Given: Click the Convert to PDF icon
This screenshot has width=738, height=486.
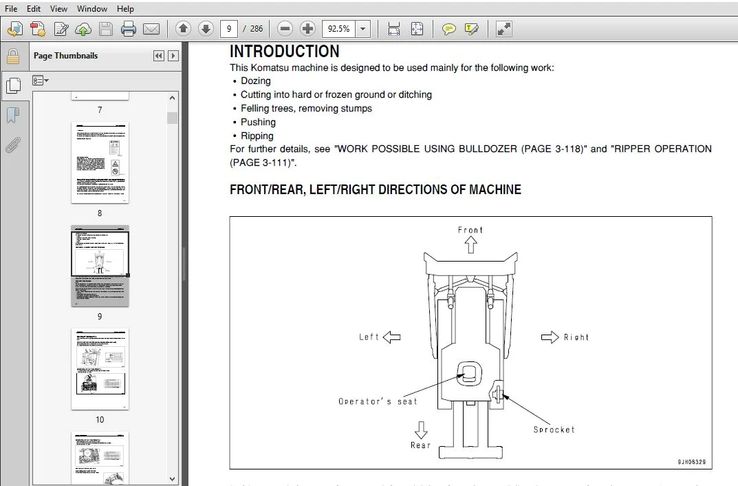Looking at the screenshot, I should 38,29.
